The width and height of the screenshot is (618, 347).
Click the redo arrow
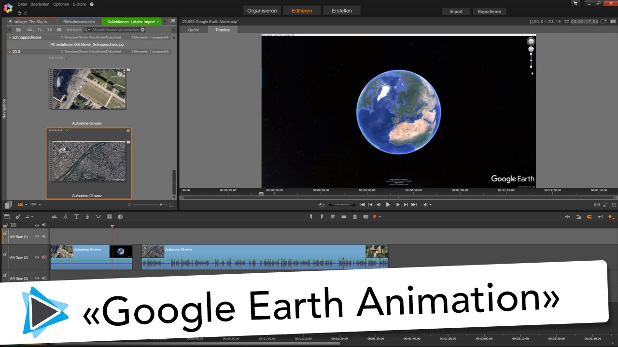click(26, 12)
